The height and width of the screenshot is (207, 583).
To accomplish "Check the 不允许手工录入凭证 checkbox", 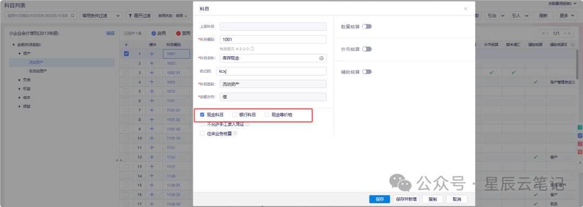I will coord(202,125).
